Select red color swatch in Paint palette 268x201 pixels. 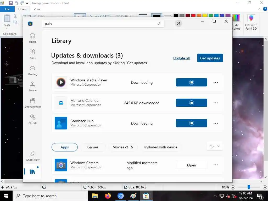point(193,15)
